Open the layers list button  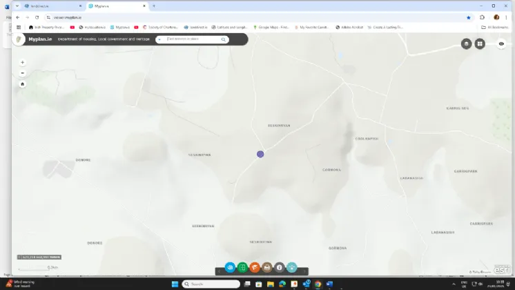pos(467,43)
